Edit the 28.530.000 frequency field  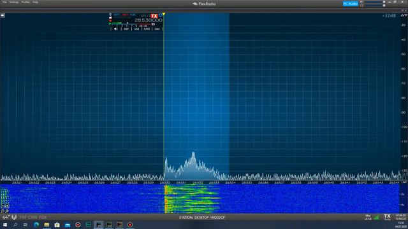(149, 20)
